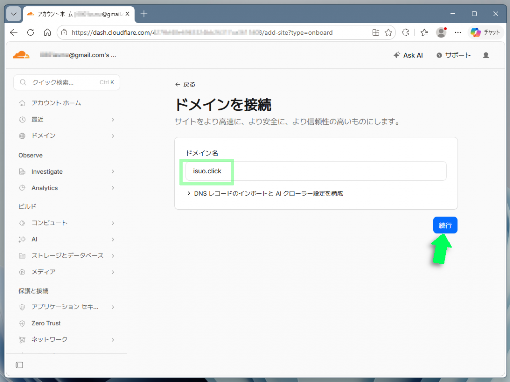Open Copilot チャット button
This screenshot has width=510, height=382.
(485, 32)
